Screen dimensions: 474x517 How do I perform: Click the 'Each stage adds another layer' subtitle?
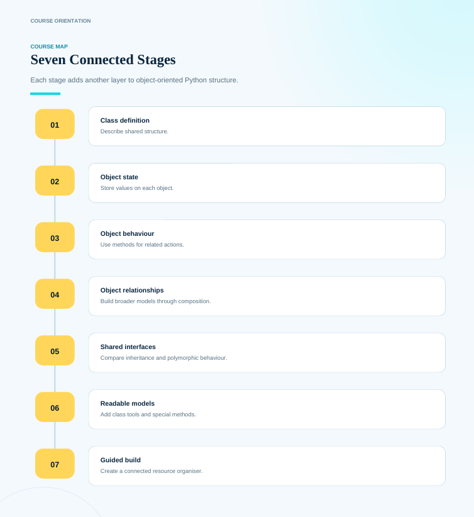pos(134,80)
